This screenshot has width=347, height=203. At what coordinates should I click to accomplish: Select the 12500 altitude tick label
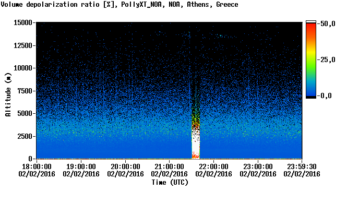point(23,45)
